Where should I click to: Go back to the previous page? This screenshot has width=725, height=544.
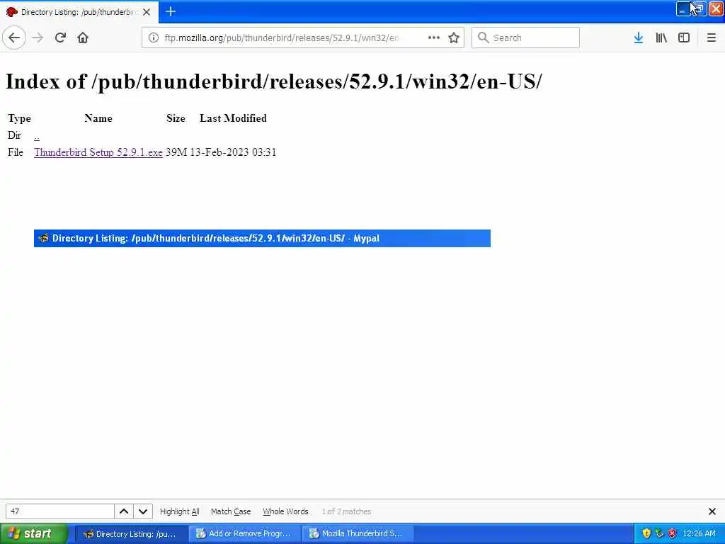click(14, 38)
